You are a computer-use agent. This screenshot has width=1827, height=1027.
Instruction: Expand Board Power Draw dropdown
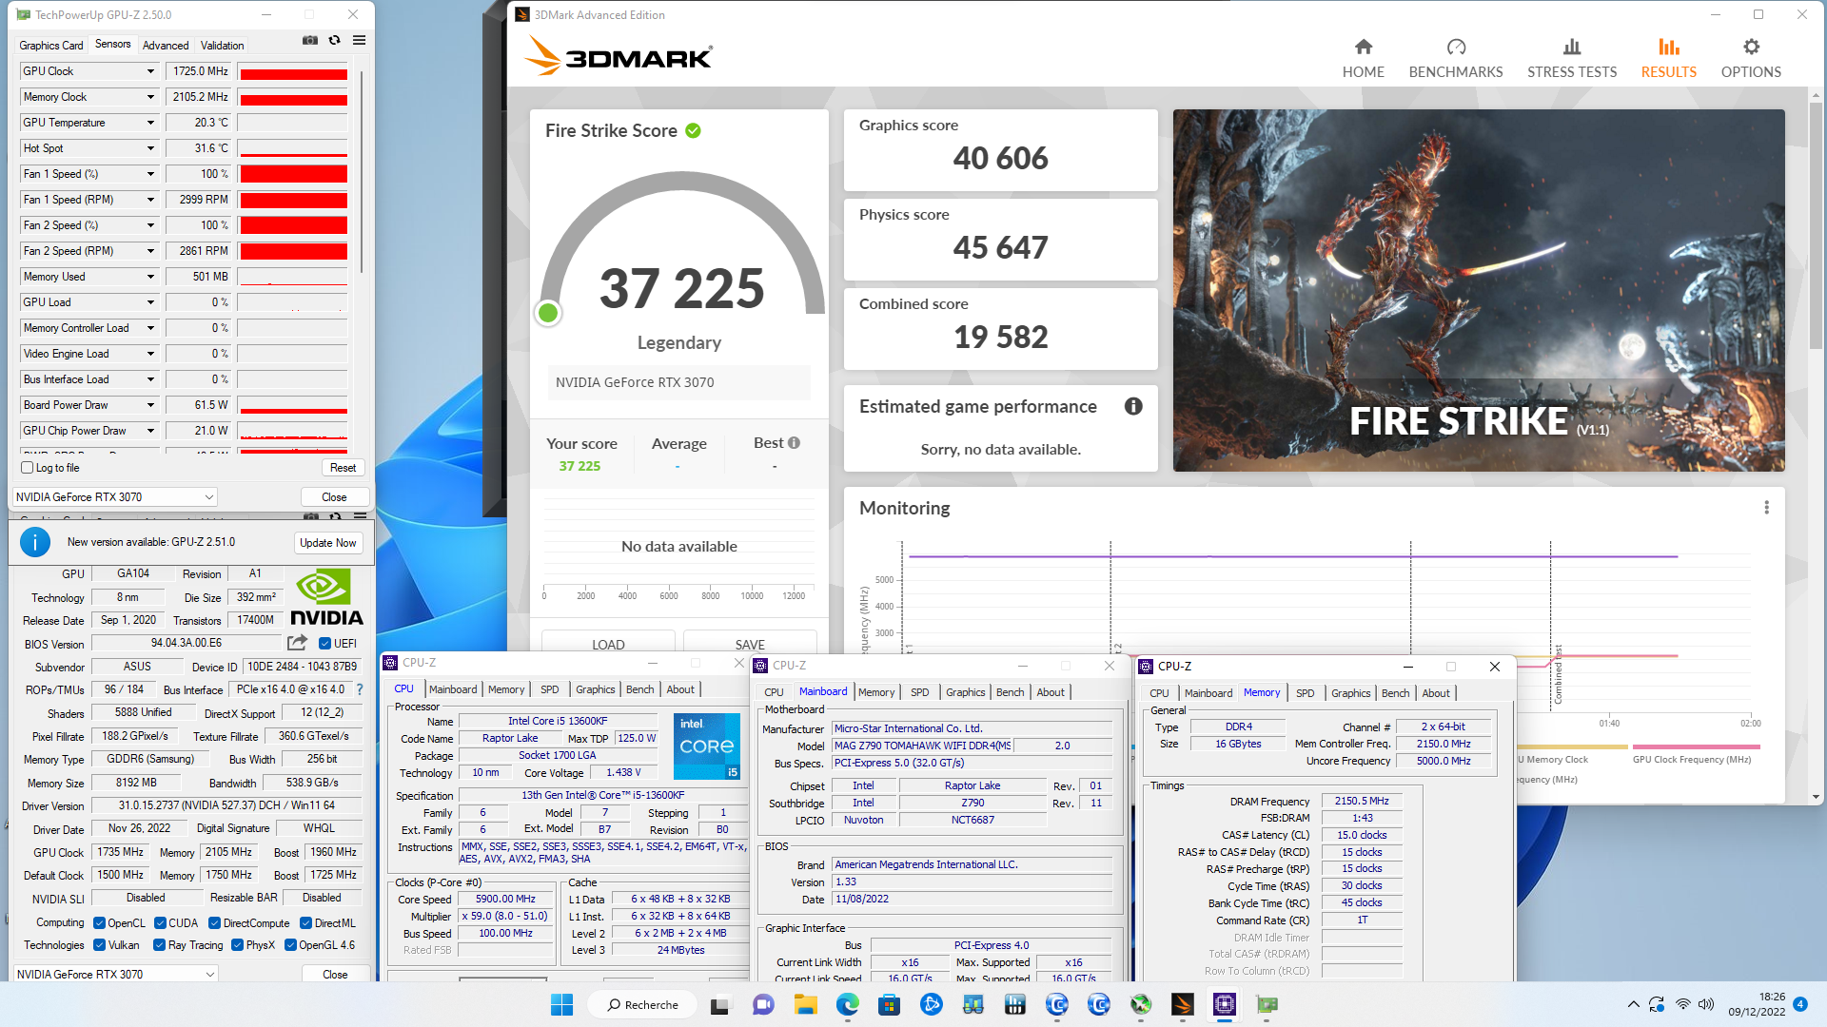(150, 405)
